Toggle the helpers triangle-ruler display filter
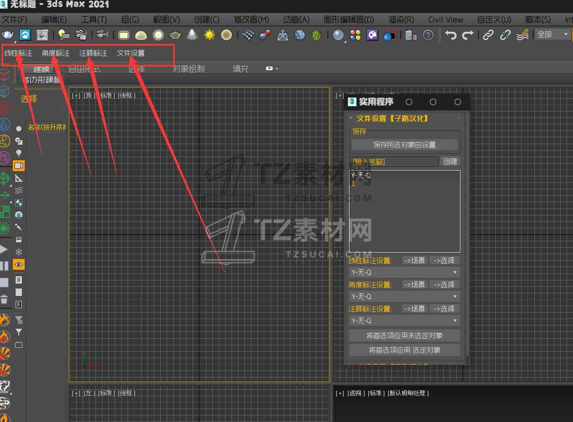 pos(19,178)
